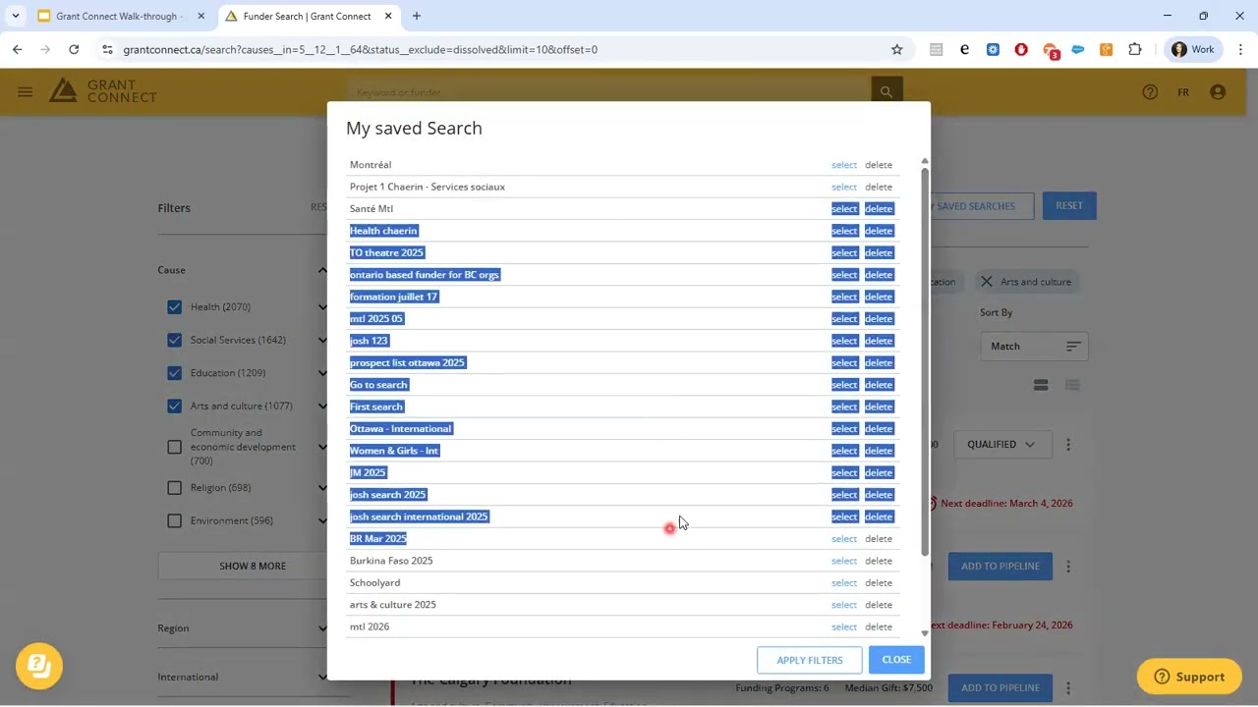
Task: Open the Chrome three-dot menu
Action: (1241, 49)
